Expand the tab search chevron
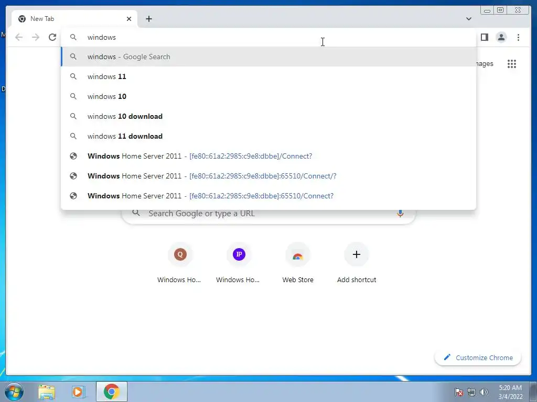Screen dimensions: 537x402 [468, 19]
